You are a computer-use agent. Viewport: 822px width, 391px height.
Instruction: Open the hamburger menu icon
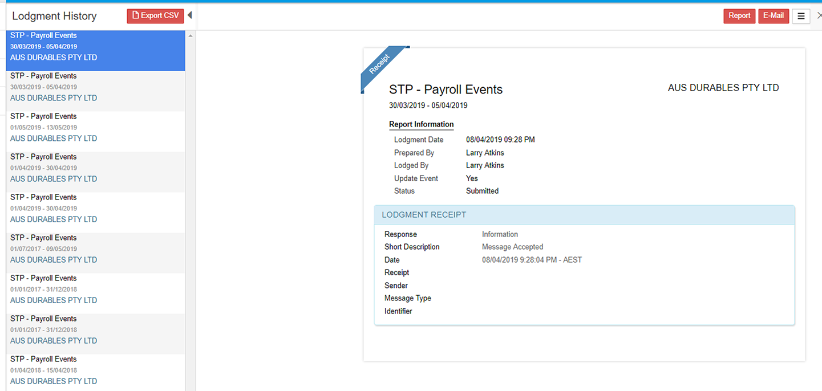801,17
